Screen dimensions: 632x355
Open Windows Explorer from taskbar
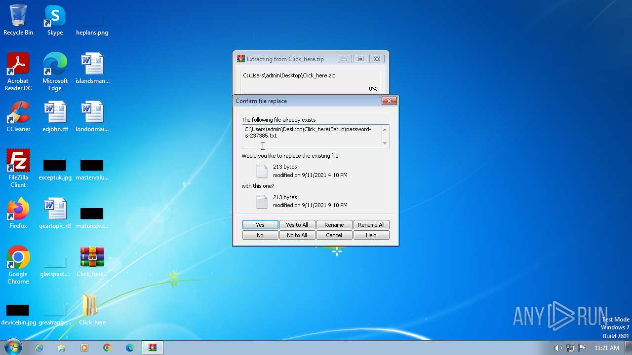[x=62, y=348]
